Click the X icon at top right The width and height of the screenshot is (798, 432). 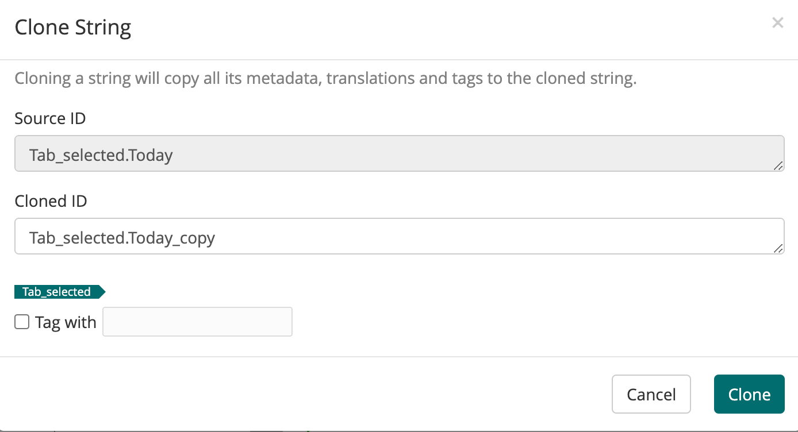point(777,22)
